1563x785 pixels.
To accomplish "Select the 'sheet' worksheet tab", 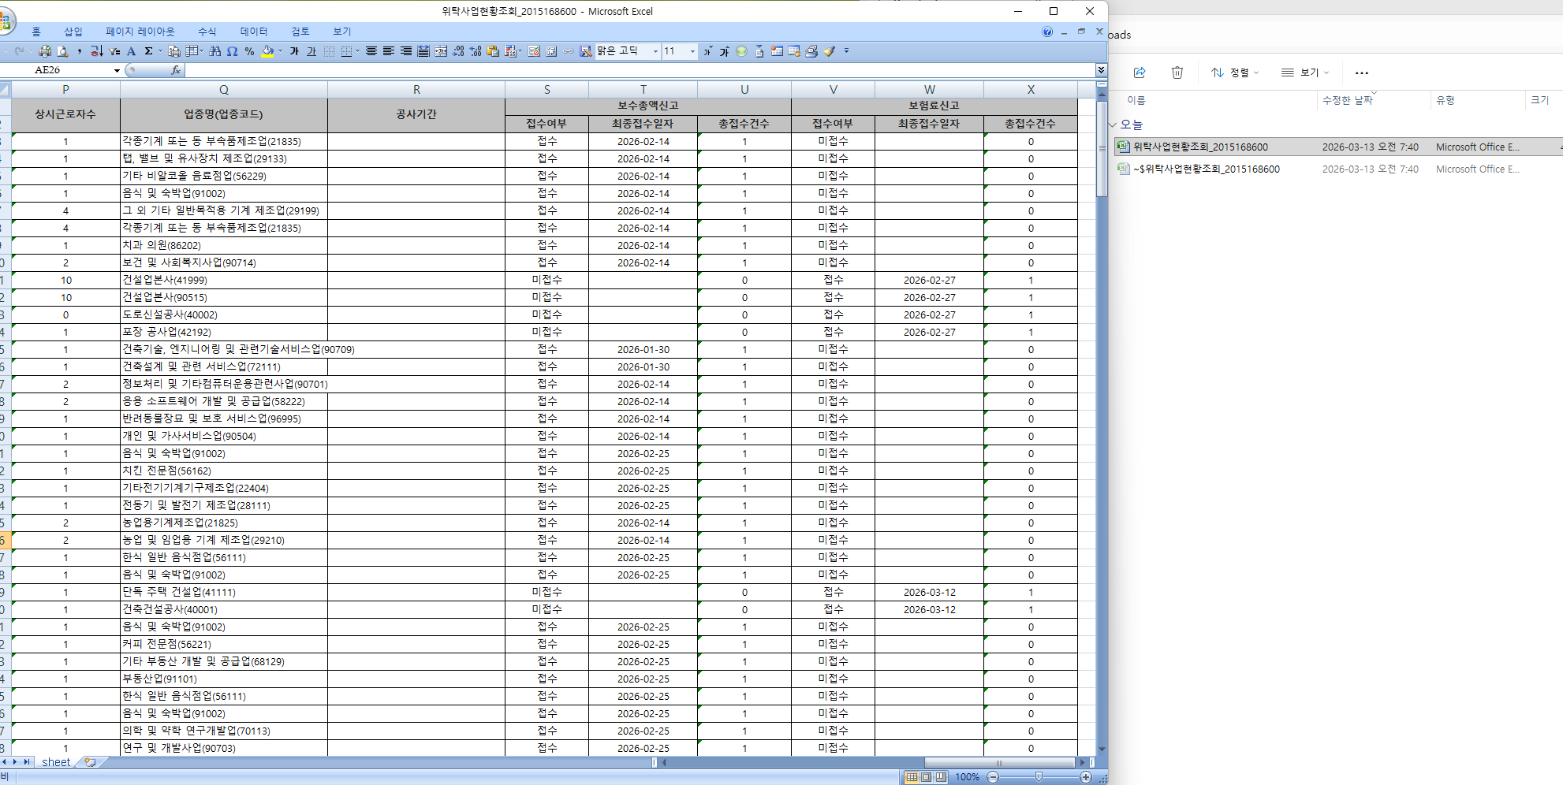I will (x=55, y=762).
